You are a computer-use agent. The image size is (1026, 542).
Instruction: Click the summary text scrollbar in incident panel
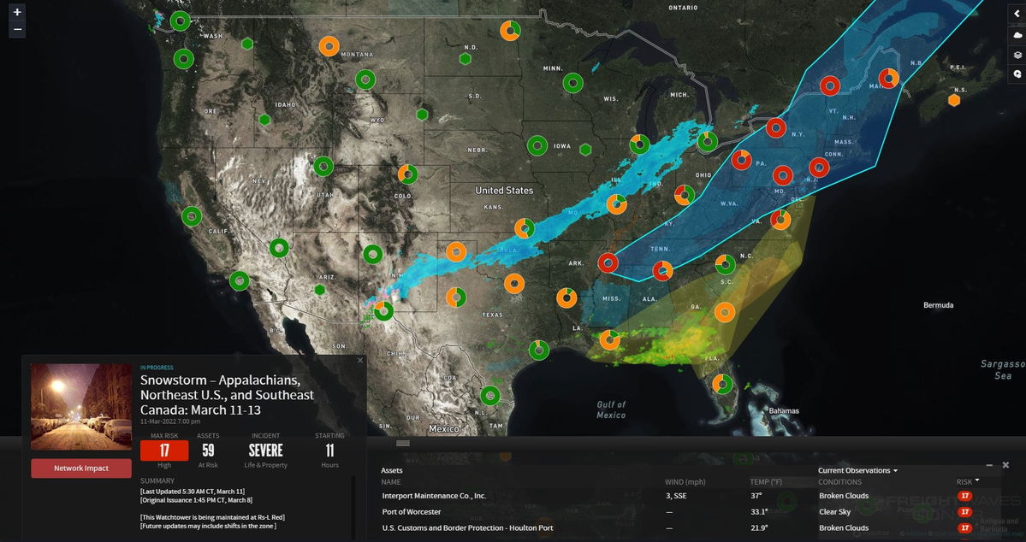click(353, 507)
